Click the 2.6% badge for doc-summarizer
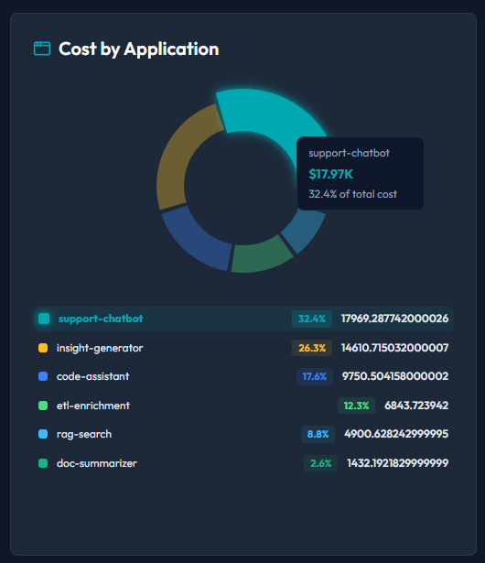 (x=320, y=463)
